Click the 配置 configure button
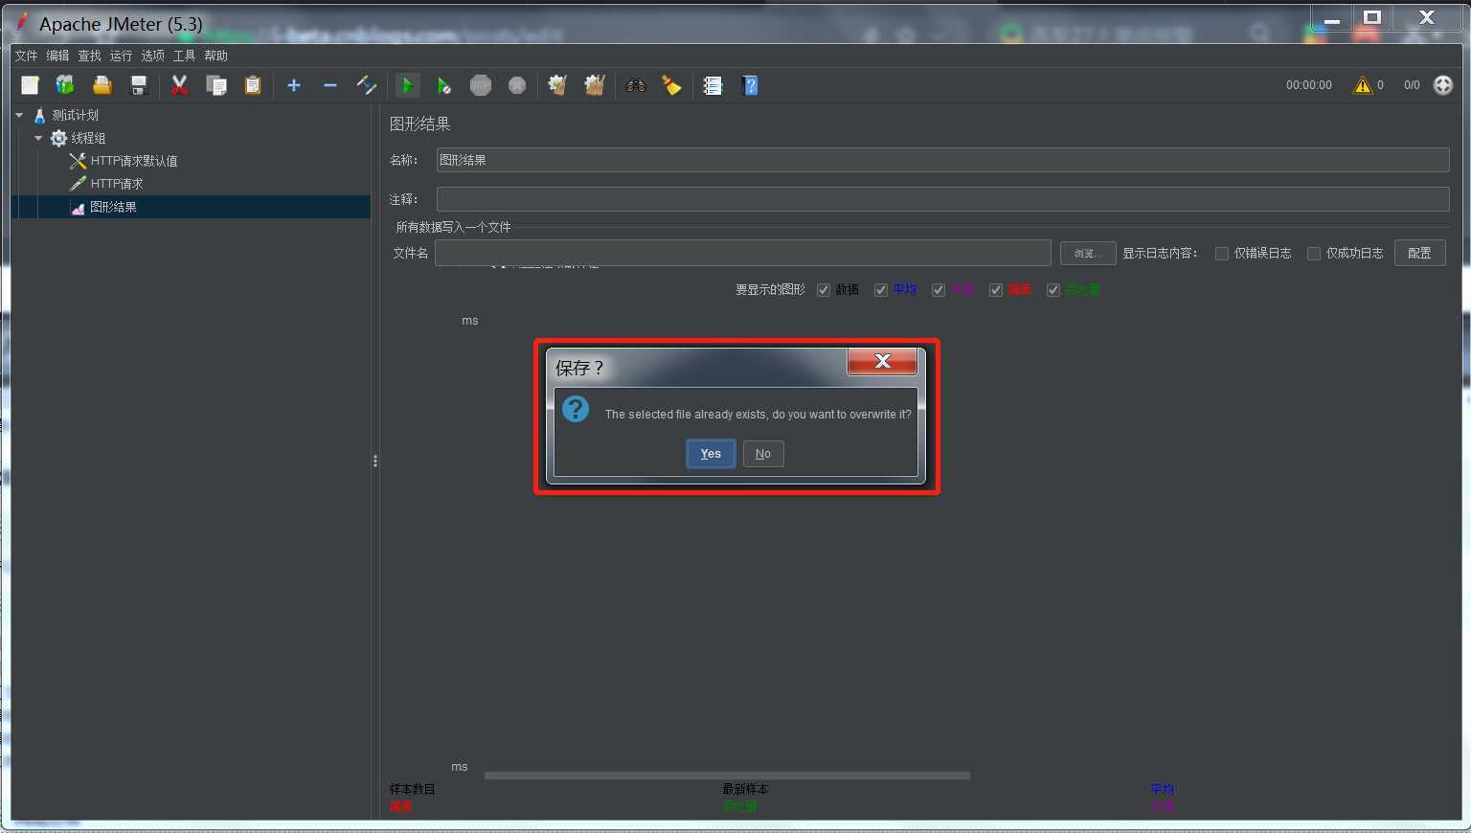The image size is (1471, 833). 1419,254
